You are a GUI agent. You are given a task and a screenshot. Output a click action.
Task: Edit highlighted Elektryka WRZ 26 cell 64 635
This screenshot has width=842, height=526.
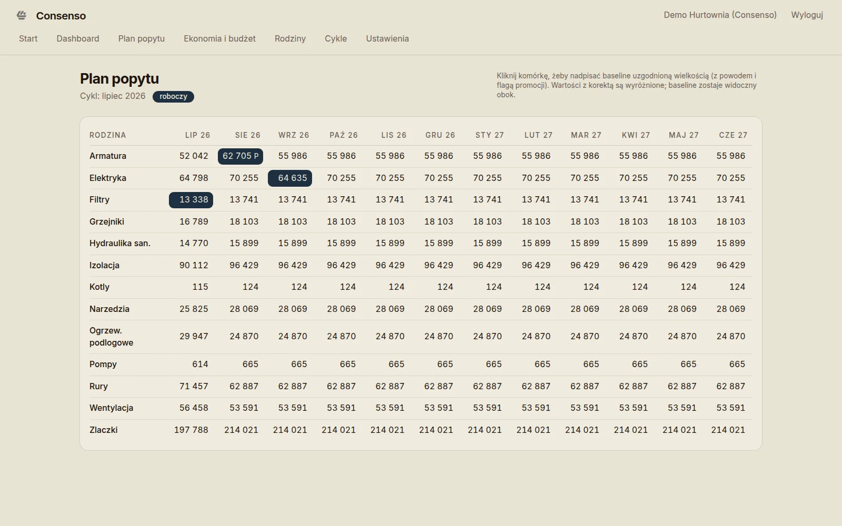[290, 178]
